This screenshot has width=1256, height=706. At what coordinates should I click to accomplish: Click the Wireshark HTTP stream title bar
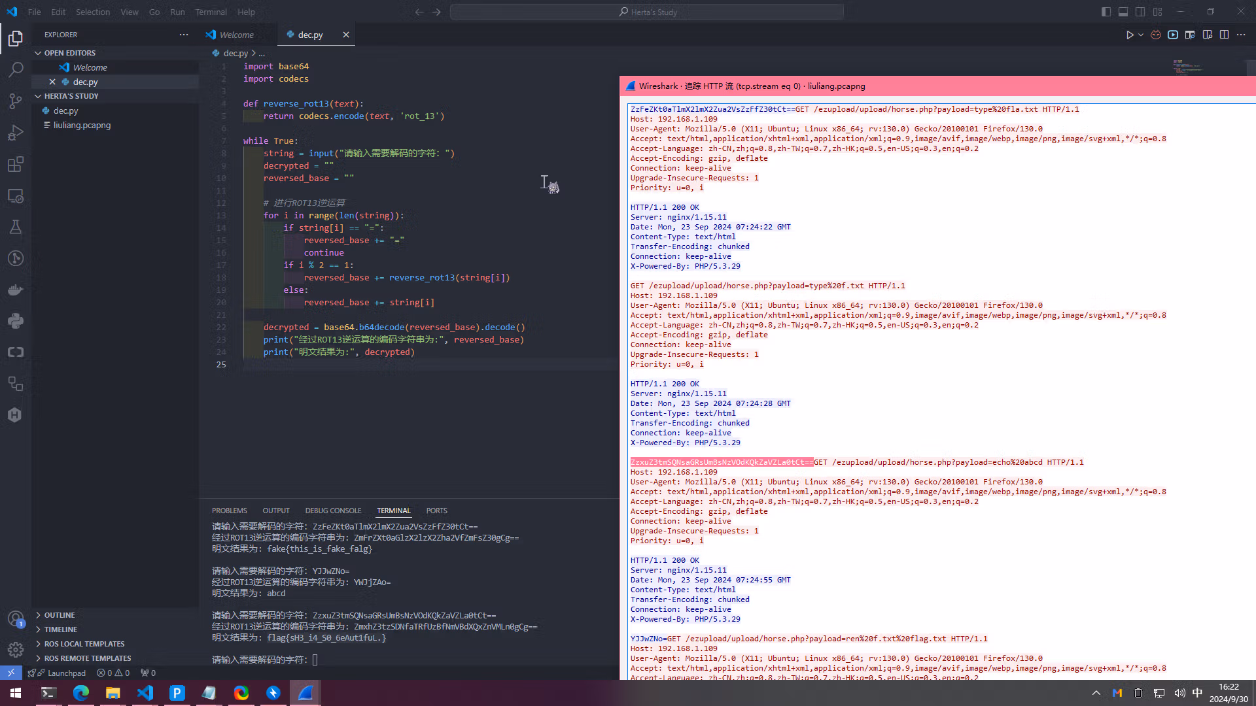coord(937,86)
